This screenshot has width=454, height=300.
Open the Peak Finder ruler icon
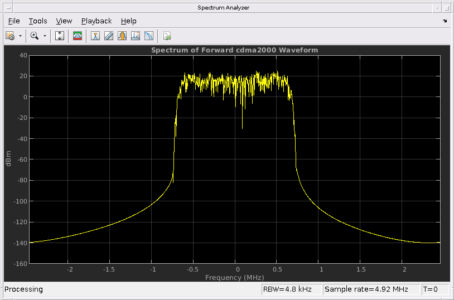(109, 36)
